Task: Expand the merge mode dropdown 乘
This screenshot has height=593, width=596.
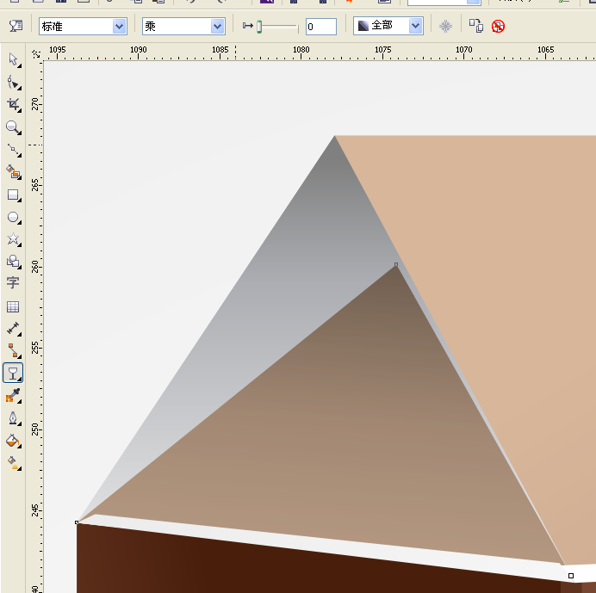Action: click(183, 26)
